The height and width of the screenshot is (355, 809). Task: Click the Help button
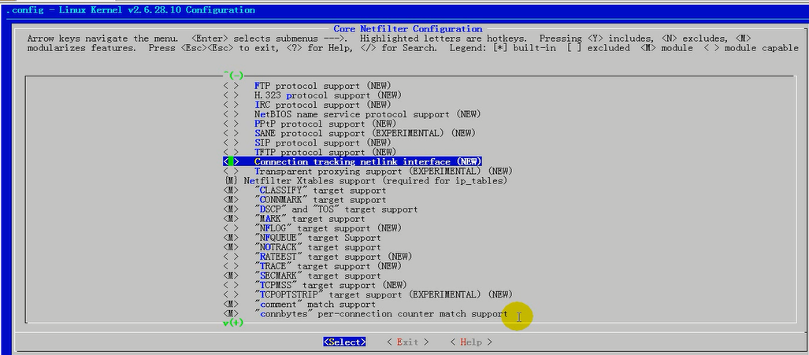coord(471,342)
